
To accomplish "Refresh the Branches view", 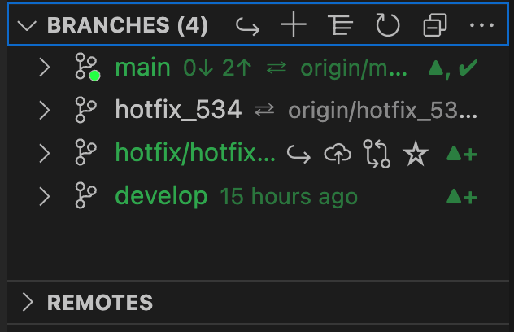I will point(388,25).
